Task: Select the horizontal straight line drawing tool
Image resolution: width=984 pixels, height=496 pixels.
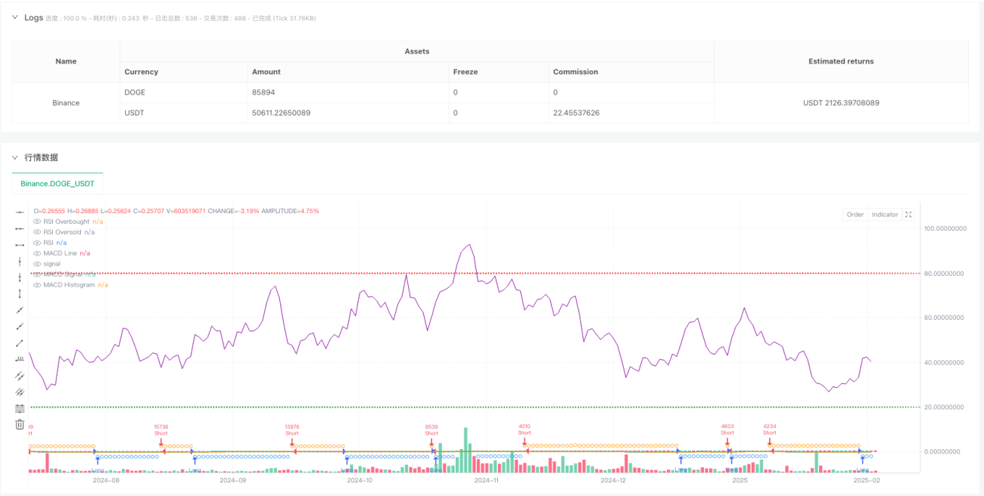Action: tap(20, 212)
